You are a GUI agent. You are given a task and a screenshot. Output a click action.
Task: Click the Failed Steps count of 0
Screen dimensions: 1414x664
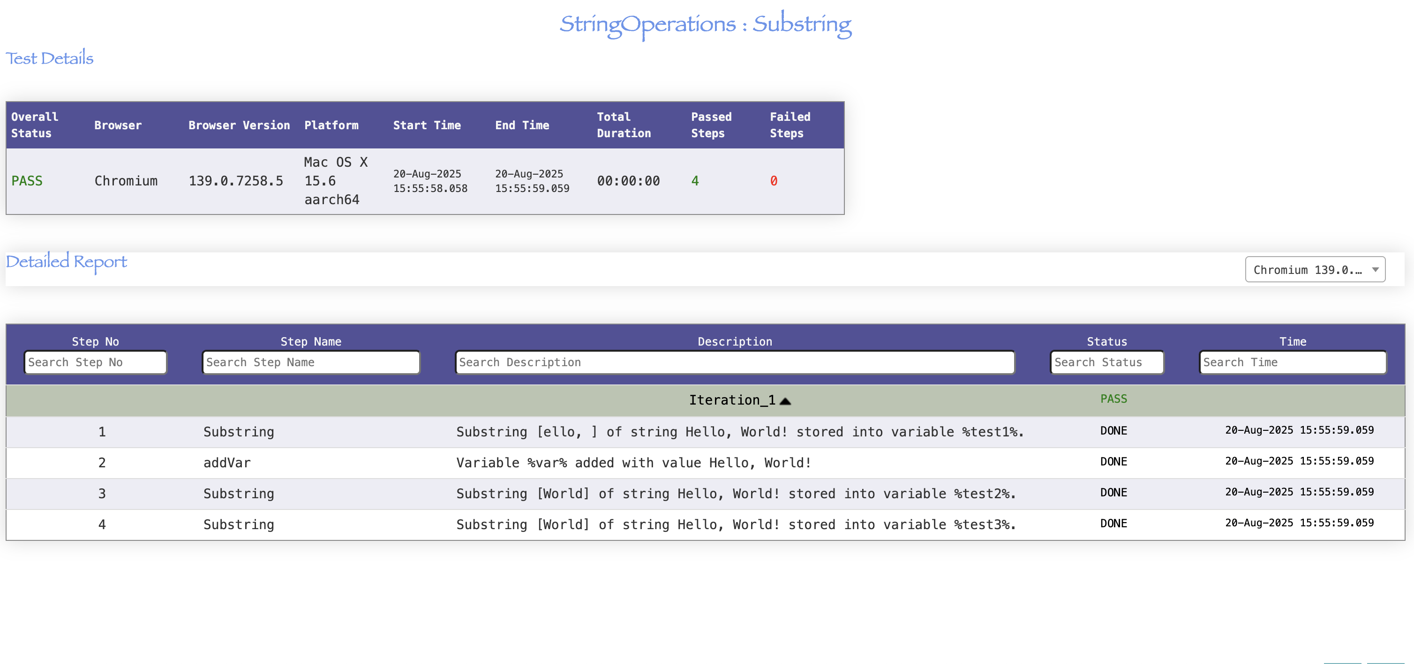773,181
